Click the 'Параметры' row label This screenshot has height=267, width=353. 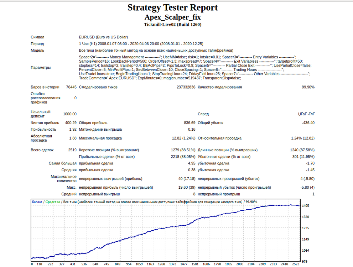(x=41, y=68)
